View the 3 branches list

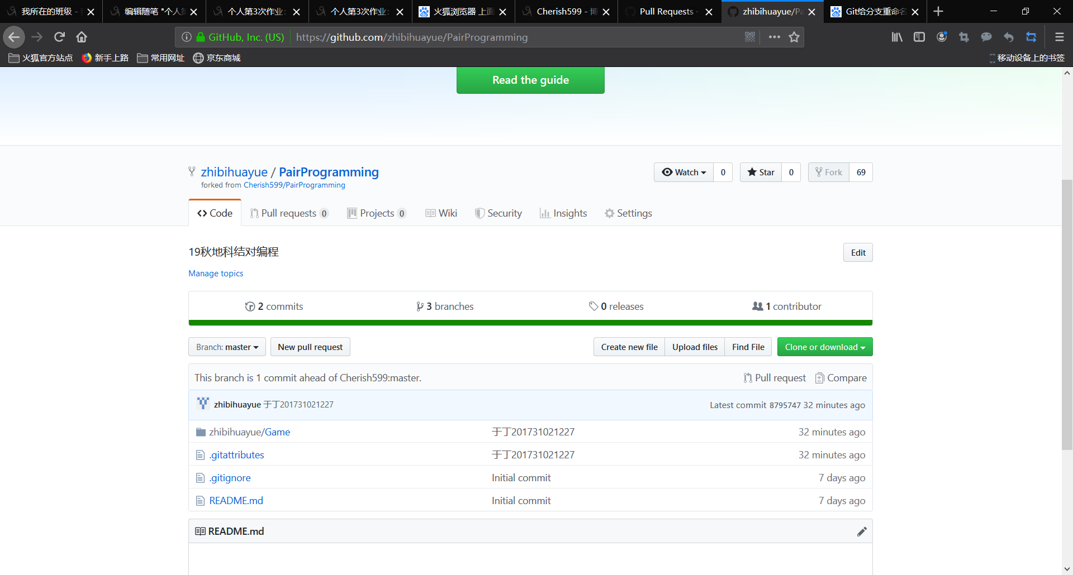pos(445,306)
